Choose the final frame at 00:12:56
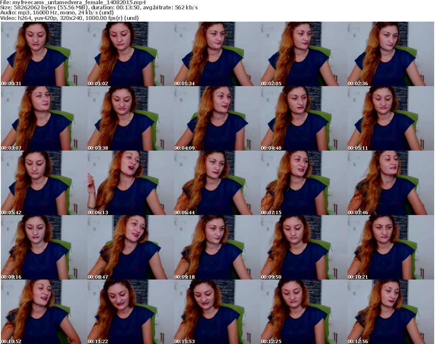Viewport: 435px width, 344px height. coord(391,312)
